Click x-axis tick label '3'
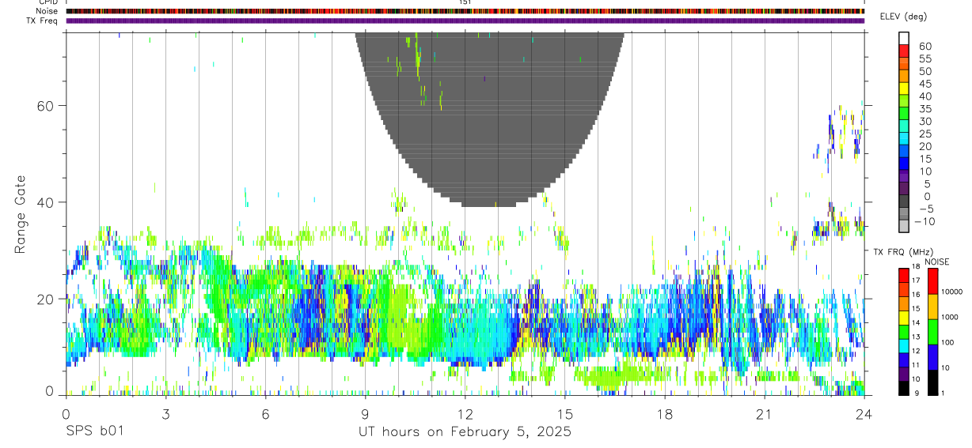Viewport: 972px width, 448px height. 165,414
